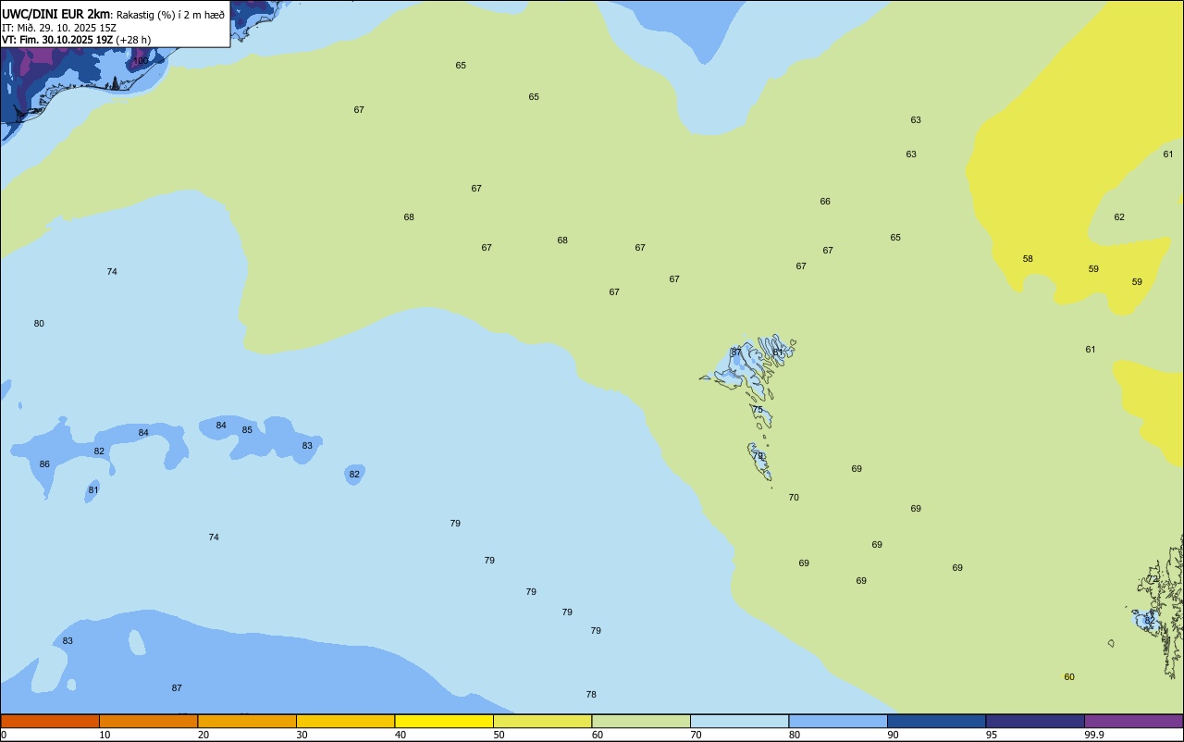Click the "100" humidity value on the map
This screenshot has height=742, width=1184.
pyautogui.click(x=140, y=60)
